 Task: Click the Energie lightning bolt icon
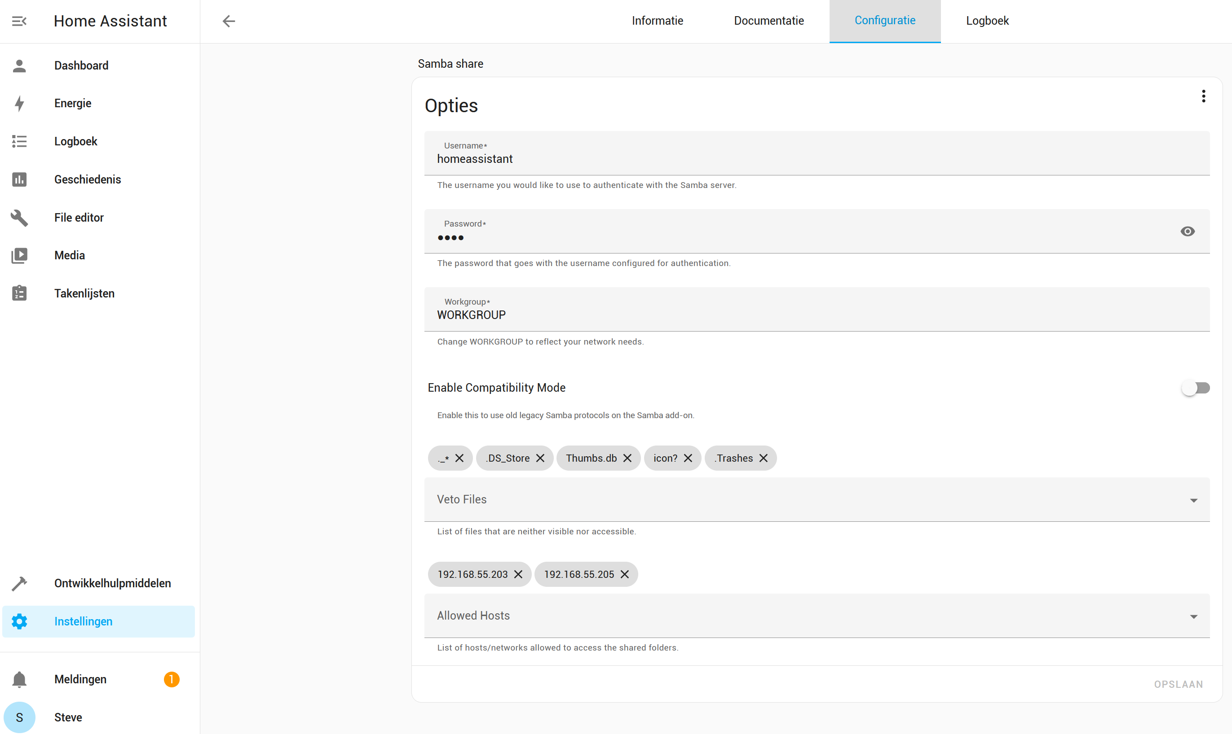point(19,103)
